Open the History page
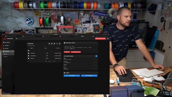The height and width of the screenshot is (97, 172). tap(8, 48)
